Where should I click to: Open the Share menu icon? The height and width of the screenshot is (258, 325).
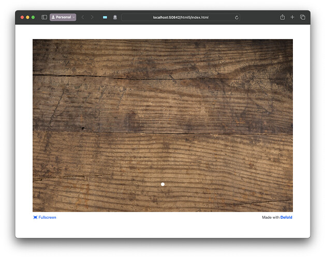(282, 17)
